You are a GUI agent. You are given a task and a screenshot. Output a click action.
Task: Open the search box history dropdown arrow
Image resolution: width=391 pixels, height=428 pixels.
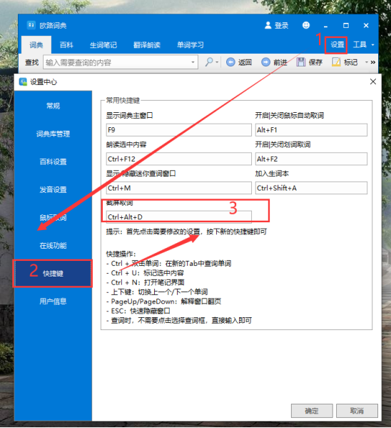point(193,62)
